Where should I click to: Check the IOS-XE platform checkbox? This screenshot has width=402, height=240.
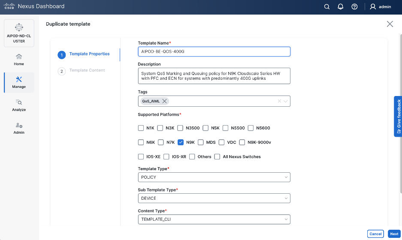coord(141,156)
